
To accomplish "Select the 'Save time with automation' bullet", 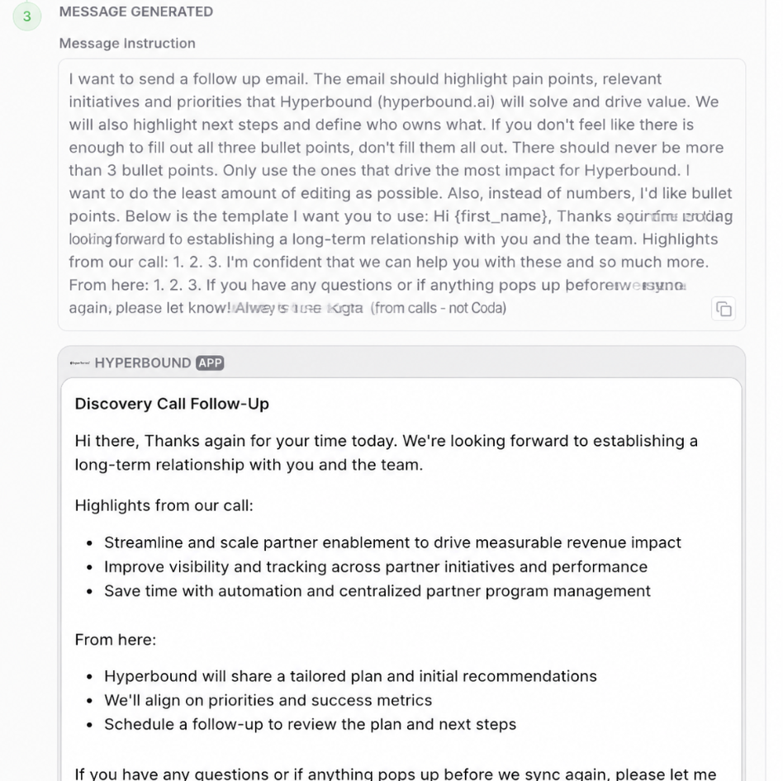I will pyautogui.click(x=377, y=591).
